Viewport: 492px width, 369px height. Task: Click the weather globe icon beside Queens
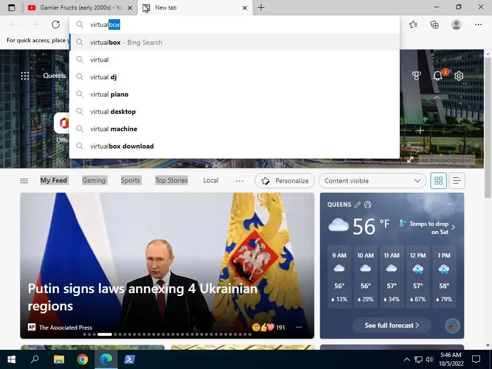pyautogui.click(x=368, y=205)
